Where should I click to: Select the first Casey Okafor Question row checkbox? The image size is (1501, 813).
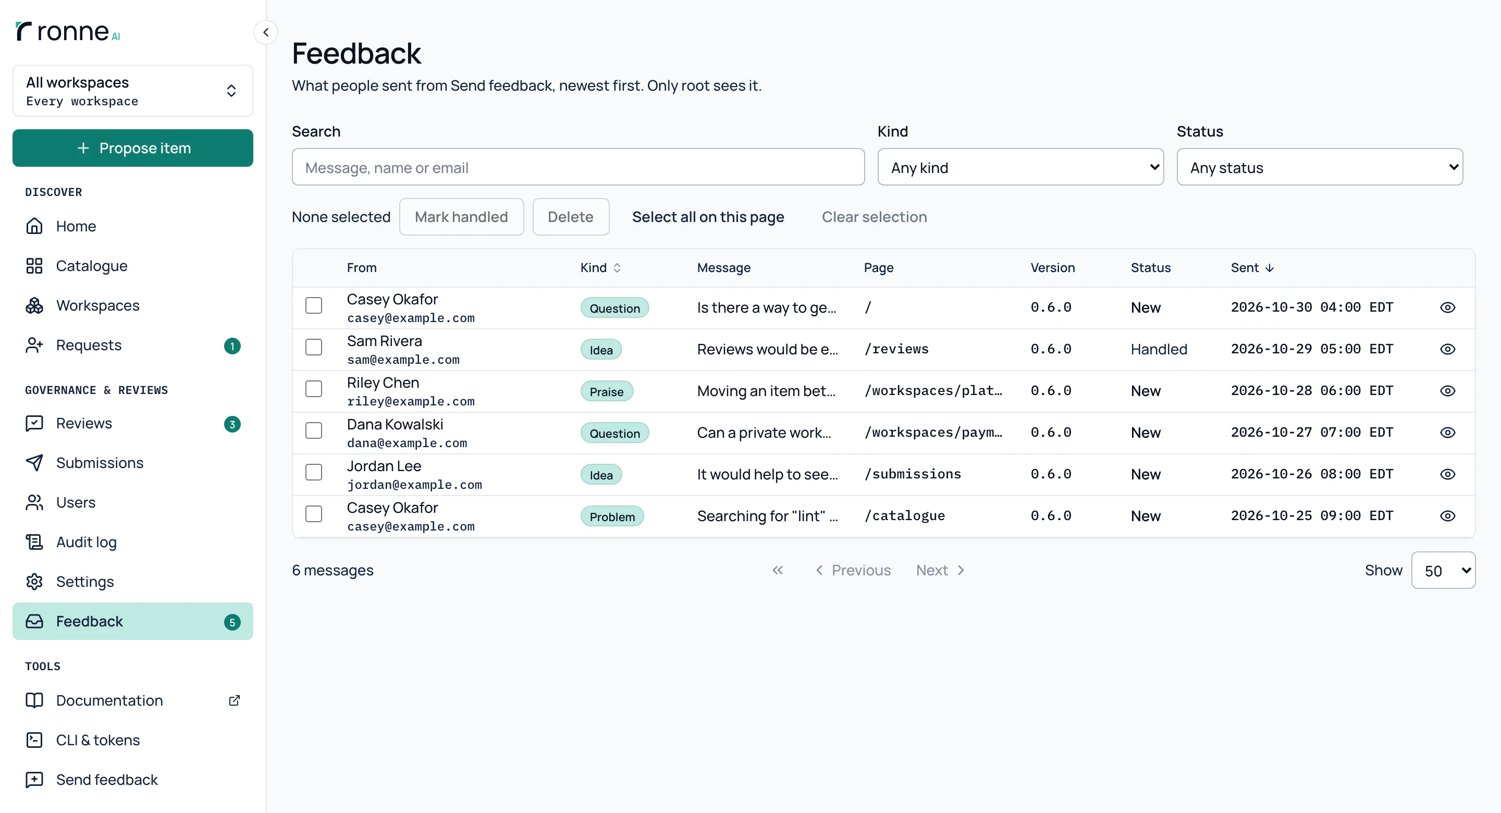click(x=314, y=305)
